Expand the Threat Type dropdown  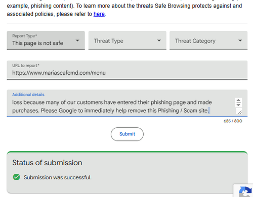[x=128, y=40]
